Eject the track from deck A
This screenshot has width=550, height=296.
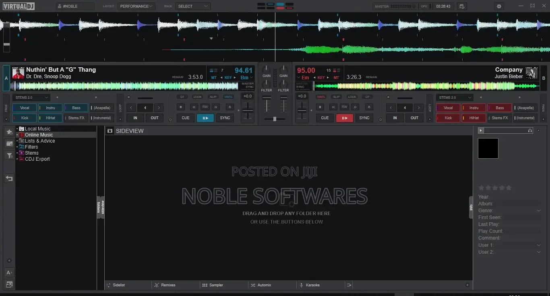229,107
